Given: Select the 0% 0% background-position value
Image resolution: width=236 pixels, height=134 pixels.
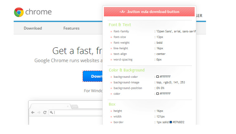Looking at the screenshot, I should [x=160, y=88].
